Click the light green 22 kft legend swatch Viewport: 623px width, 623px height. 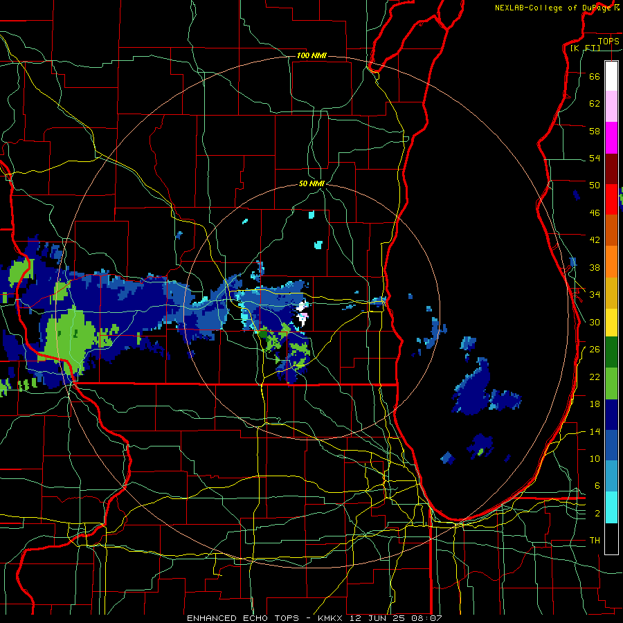[611, 383]
